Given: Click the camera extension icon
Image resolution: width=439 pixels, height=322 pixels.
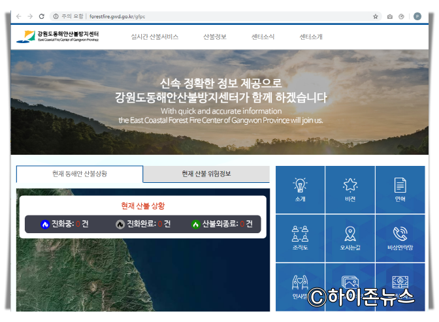Looking at the screenshot, I should (390, 17).
